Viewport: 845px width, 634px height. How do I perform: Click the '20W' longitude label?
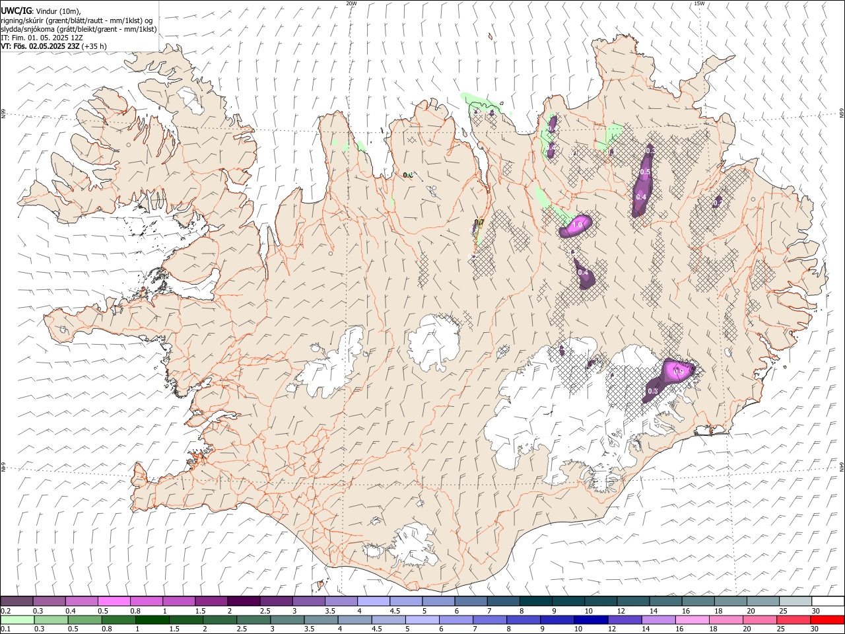(351, 3)
